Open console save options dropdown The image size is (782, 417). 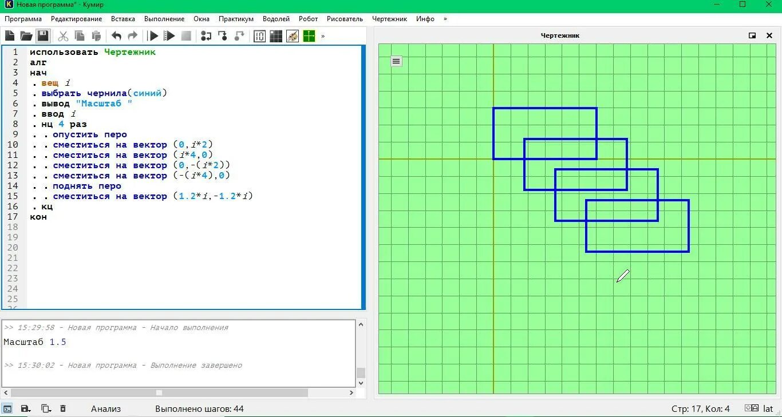[26, 409]
